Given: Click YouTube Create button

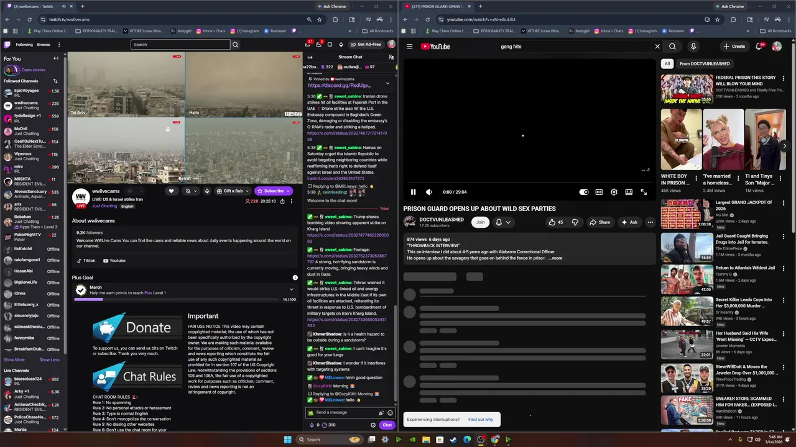Looking at the screenshot, I should point(734,47).
